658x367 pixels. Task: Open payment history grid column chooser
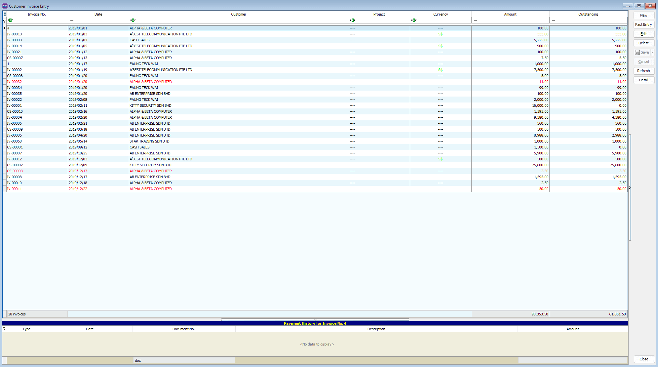point(4,329)
